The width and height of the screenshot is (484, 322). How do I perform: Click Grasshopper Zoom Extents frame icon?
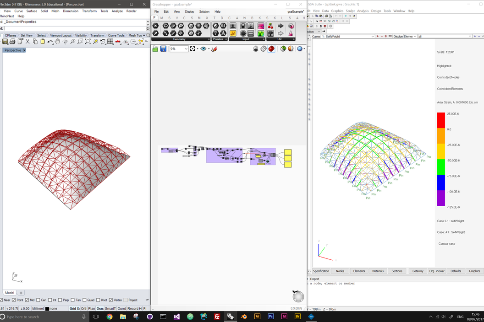click(192, 48)
